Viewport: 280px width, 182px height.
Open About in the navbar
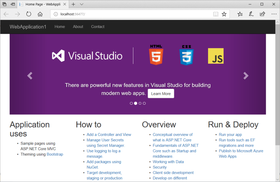[x=78, y=27]
